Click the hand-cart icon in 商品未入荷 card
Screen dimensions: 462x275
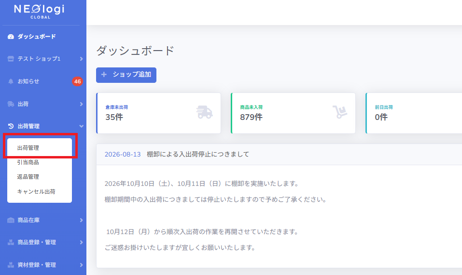340,112
